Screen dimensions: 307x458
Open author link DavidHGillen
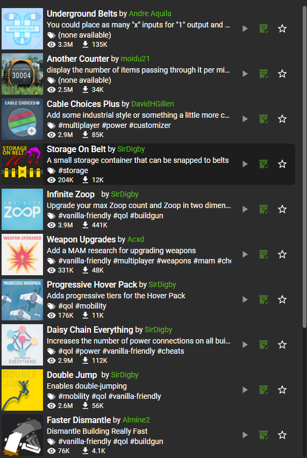pyautogui.click(x=153, y=104)
